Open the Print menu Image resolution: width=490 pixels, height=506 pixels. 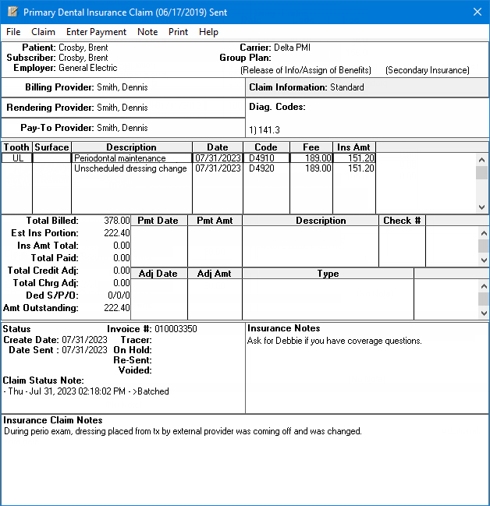click(178, 32)
